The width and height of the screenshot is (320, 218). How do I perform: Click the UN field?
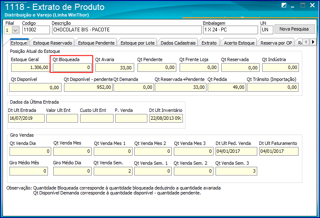(267, 30)
